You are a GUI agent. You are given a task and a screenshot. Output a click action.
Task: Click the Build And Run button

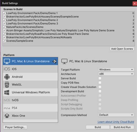point(122,127)
